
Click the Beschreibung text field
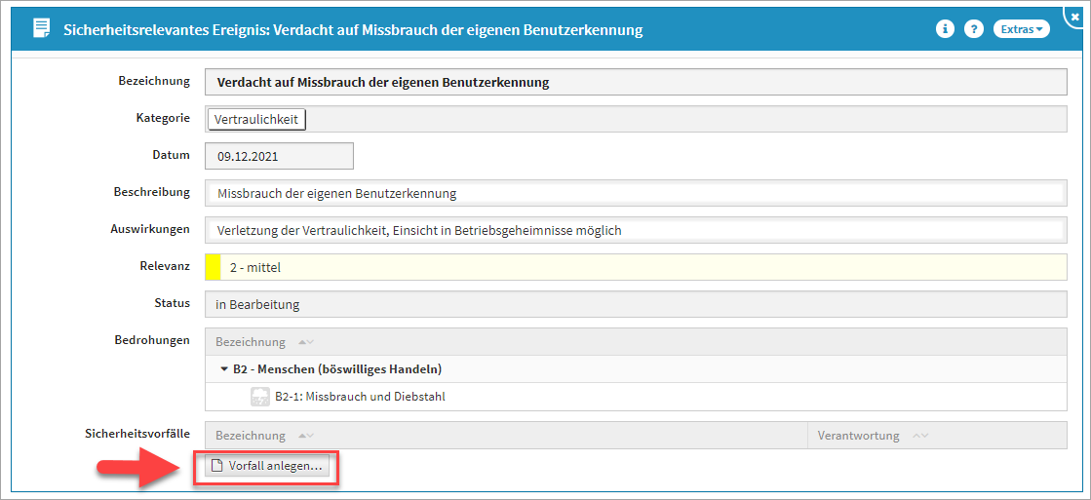(636, 193)
